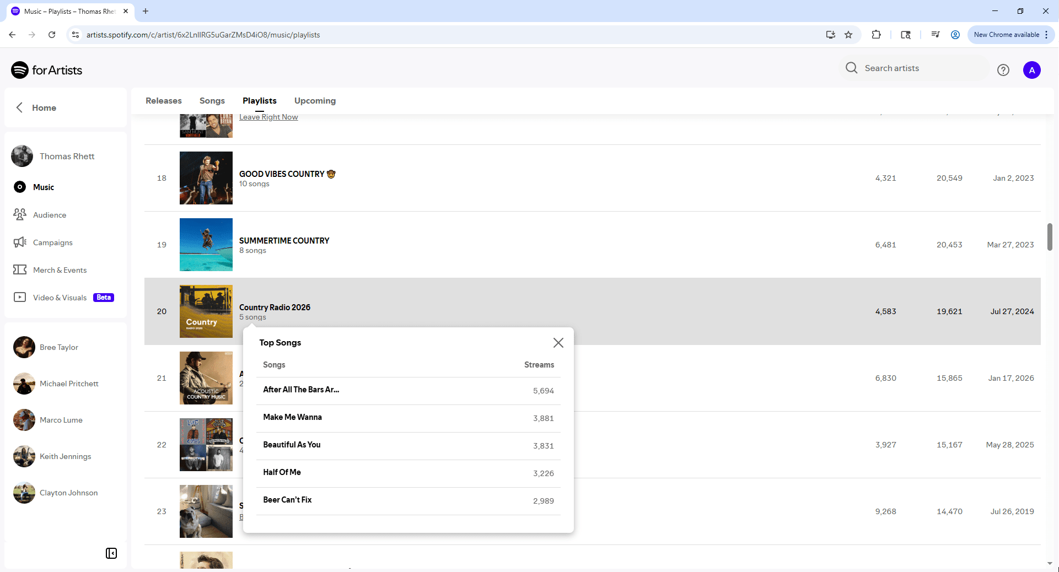Open the Acoustic Country Music playlist cover

click(x=206, y=378)
